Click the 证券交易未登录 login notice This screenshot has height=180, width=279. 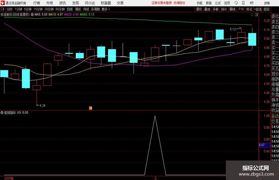[x=161, y=3]
